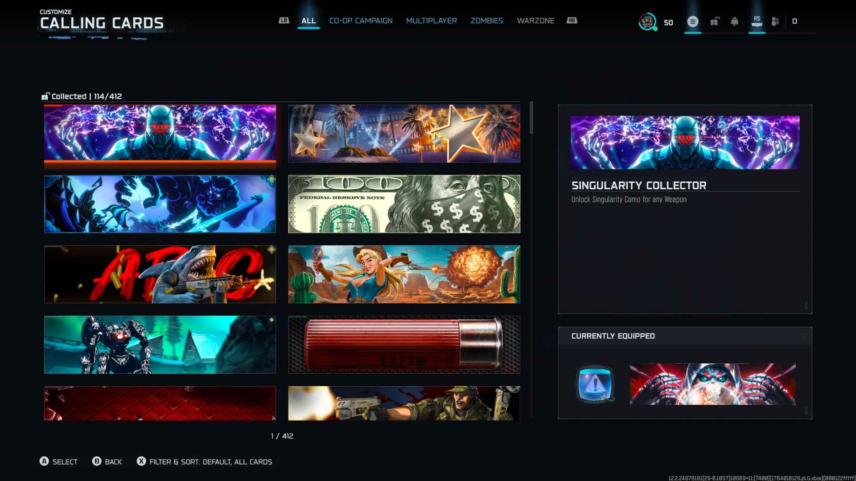Open the Warzone calling cards tab
Image resolution: width=856 pixels, height=481 pixels.
[535, 20]
